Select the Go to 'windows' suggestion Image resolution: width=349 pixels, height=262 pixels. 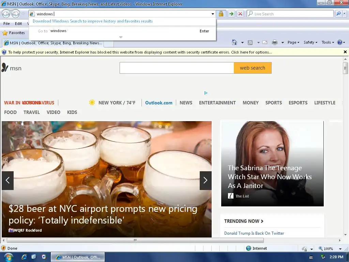pos(122,31)
